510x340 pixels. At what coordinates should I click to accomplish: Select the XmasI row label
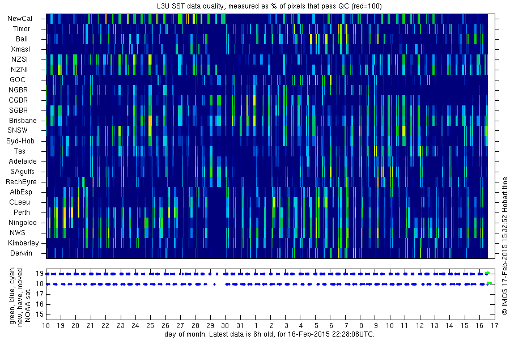point(20,49)
